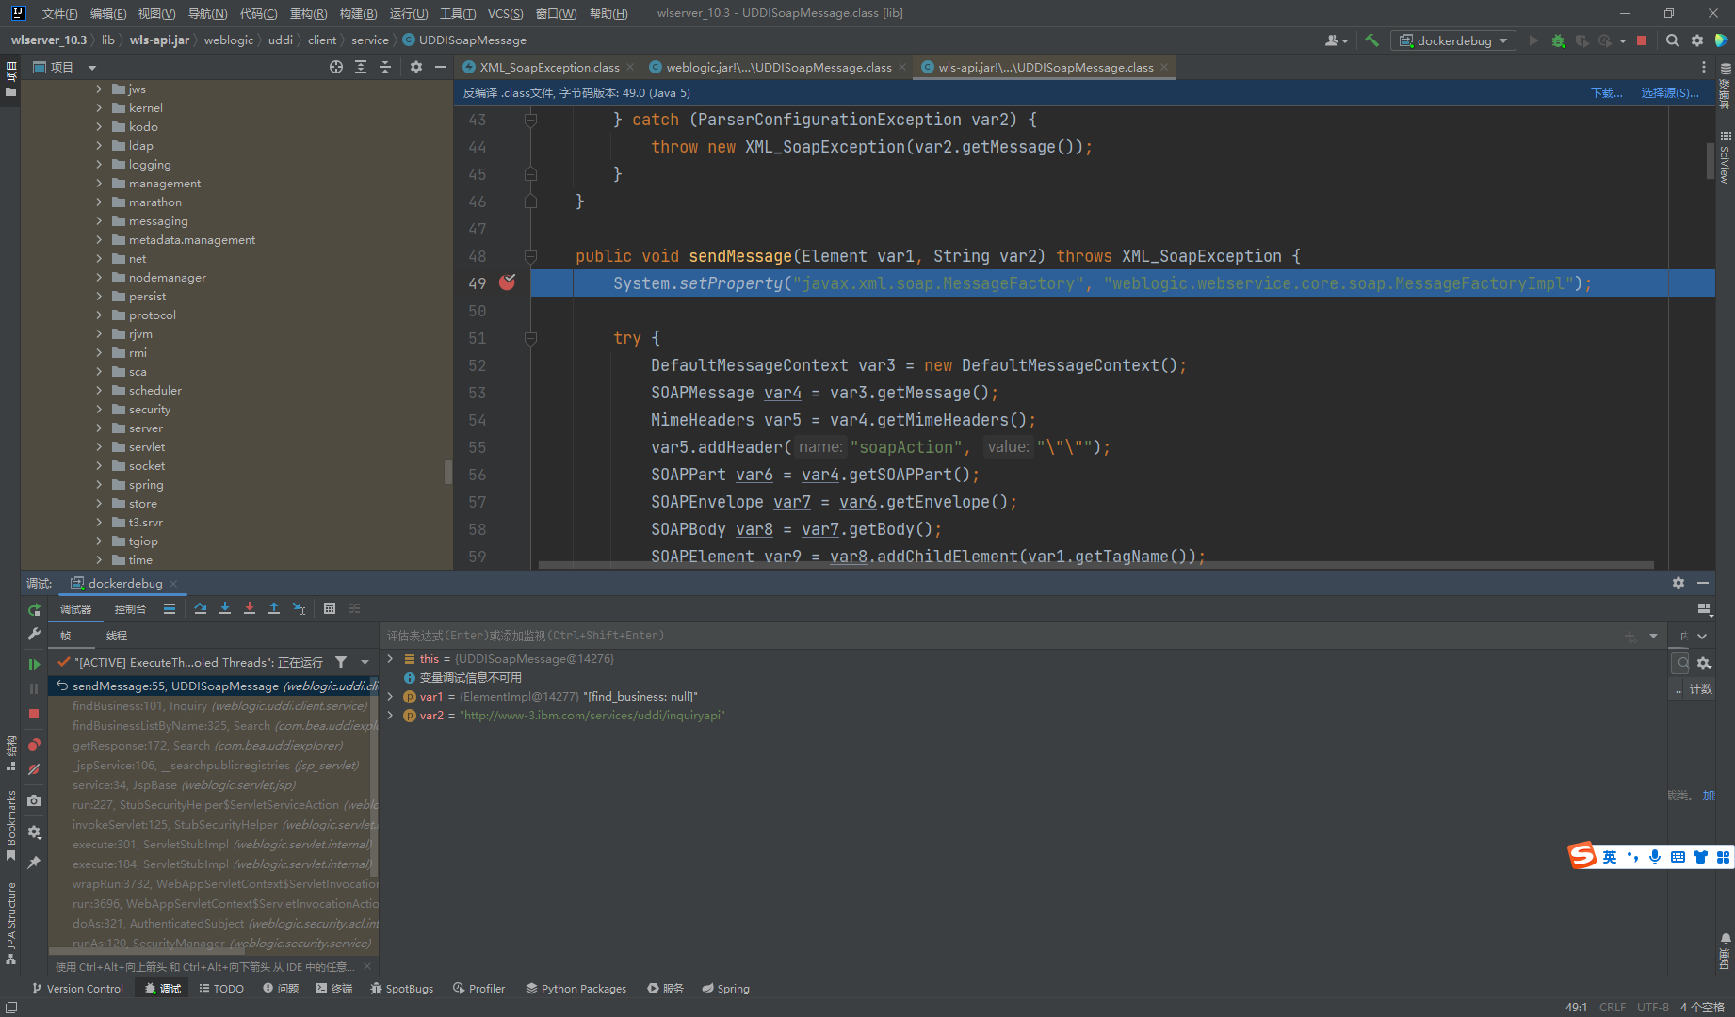Toggle the threads view list icon in debugger

170,608
